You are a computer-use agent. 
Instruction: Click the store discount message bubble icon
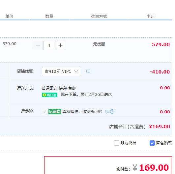(88, 72)
